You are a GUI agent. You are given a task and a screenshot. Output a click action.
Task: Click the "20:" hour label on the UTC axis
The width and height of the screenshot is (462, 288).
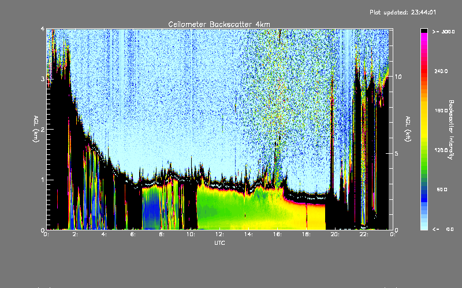click(x=335, y=234)
